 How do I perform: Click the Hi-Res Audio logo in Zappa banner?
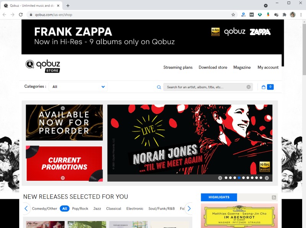pyautogui.click(x=215, y=32)
